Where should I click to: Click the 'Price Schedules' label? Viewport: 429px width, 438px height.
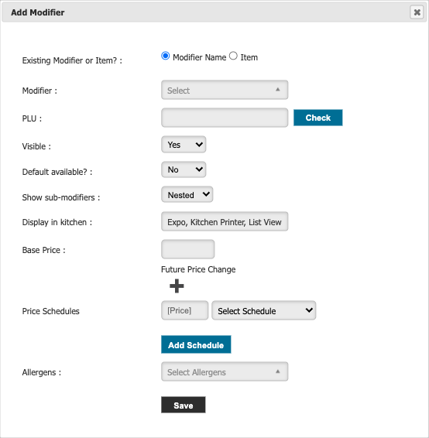[x=50, y=311]
